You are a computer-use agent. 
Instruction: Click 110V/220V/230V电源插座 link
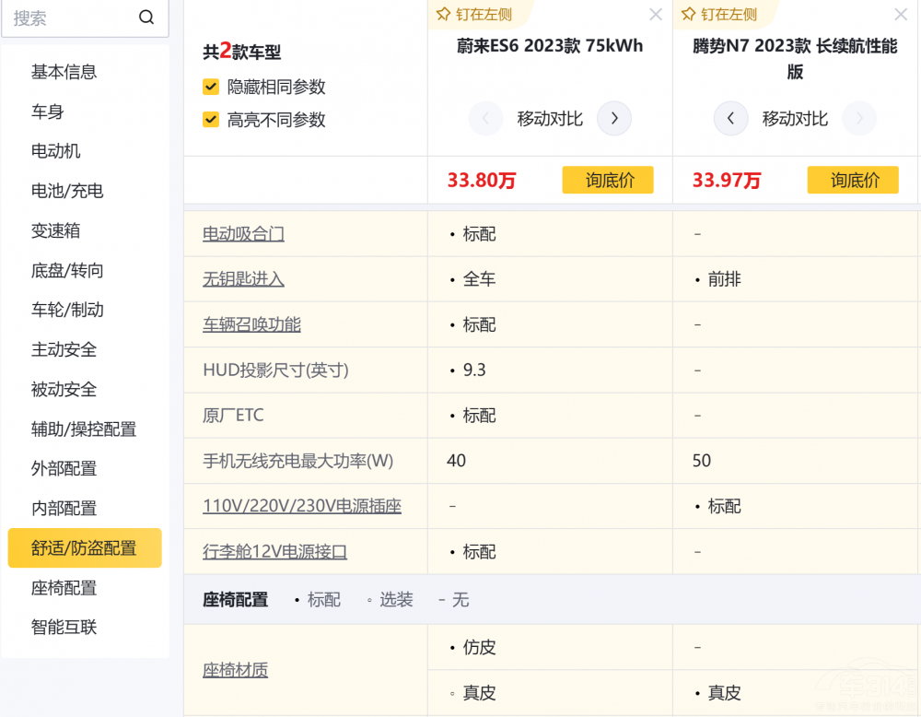point(302,507)
